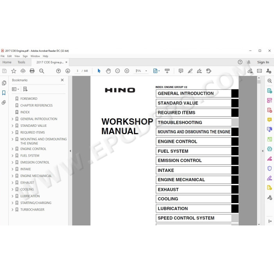Close the 2017 COE Engine tab

pyautogui.click(x=67, y=62)
